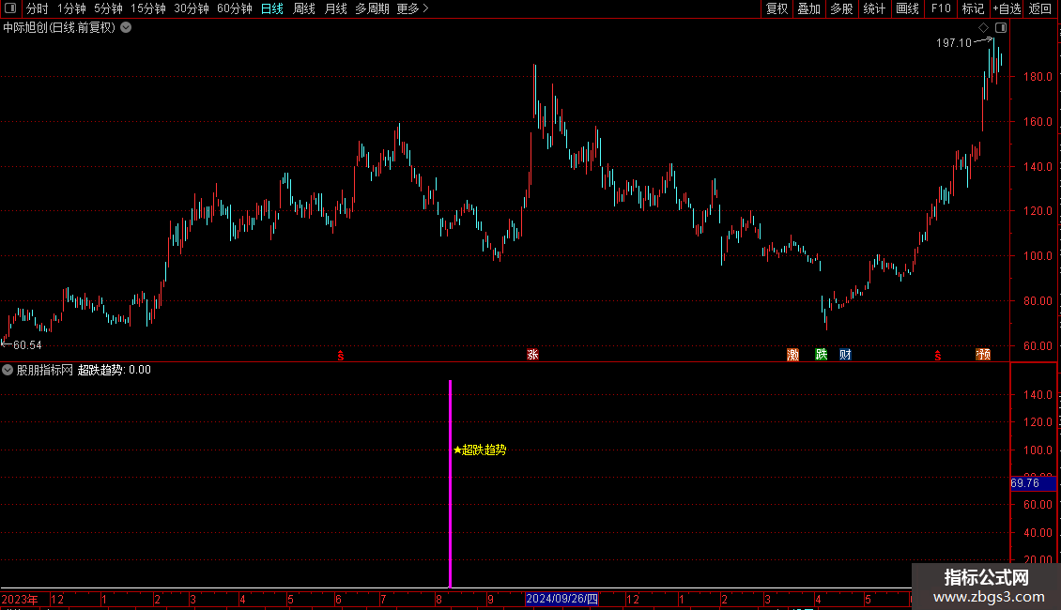Click the green 跌 event marker
The width and height of the screenshot is (1061, 610).
click(821, 355)
